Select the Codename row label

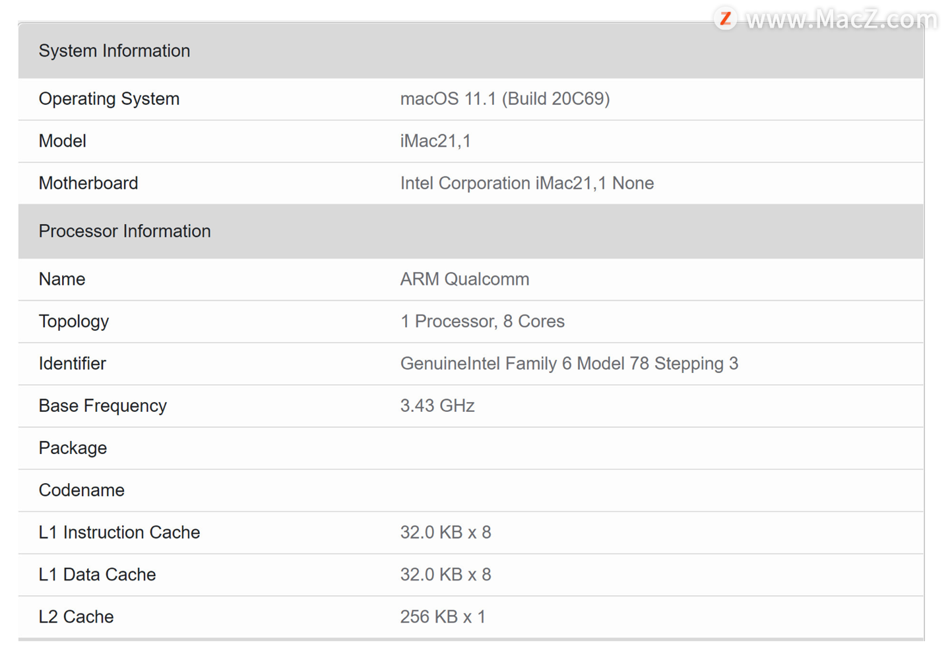[x=82, y=490]
